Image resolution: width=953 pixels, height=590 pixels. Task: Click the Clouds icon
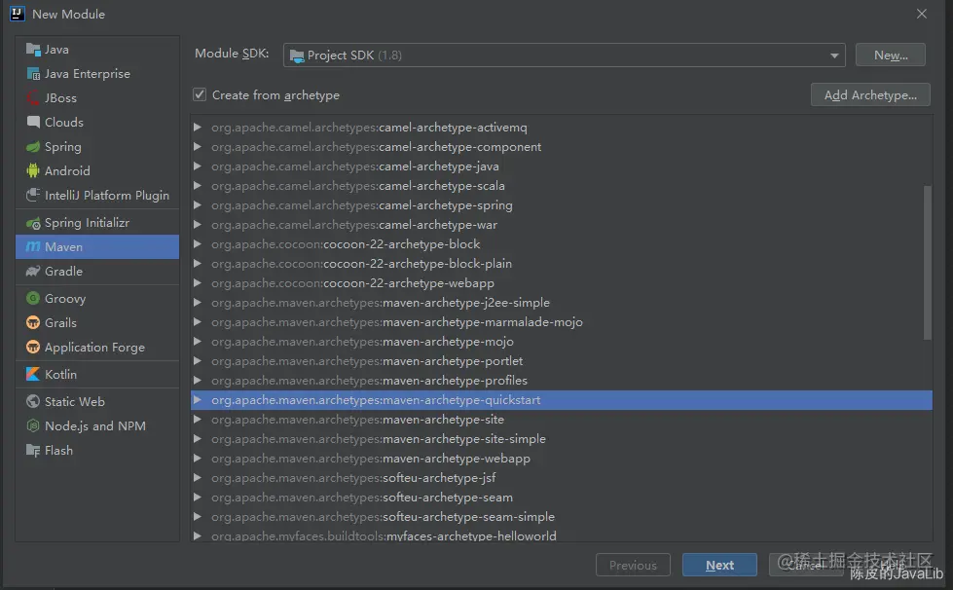33,122
